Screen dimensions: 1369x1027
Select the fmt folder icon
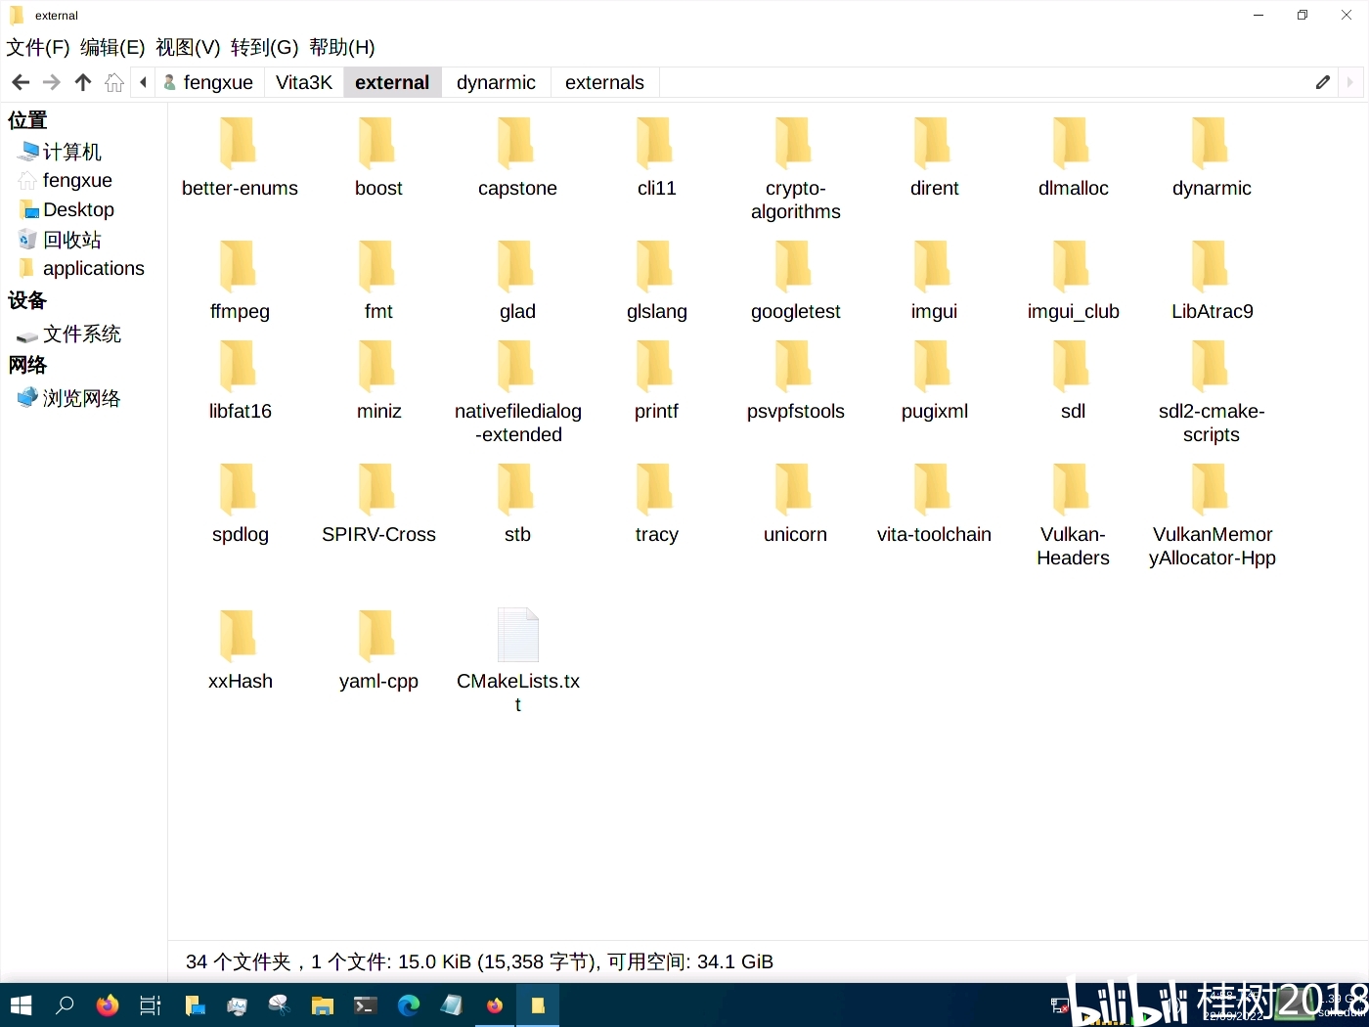coord(377,266)
